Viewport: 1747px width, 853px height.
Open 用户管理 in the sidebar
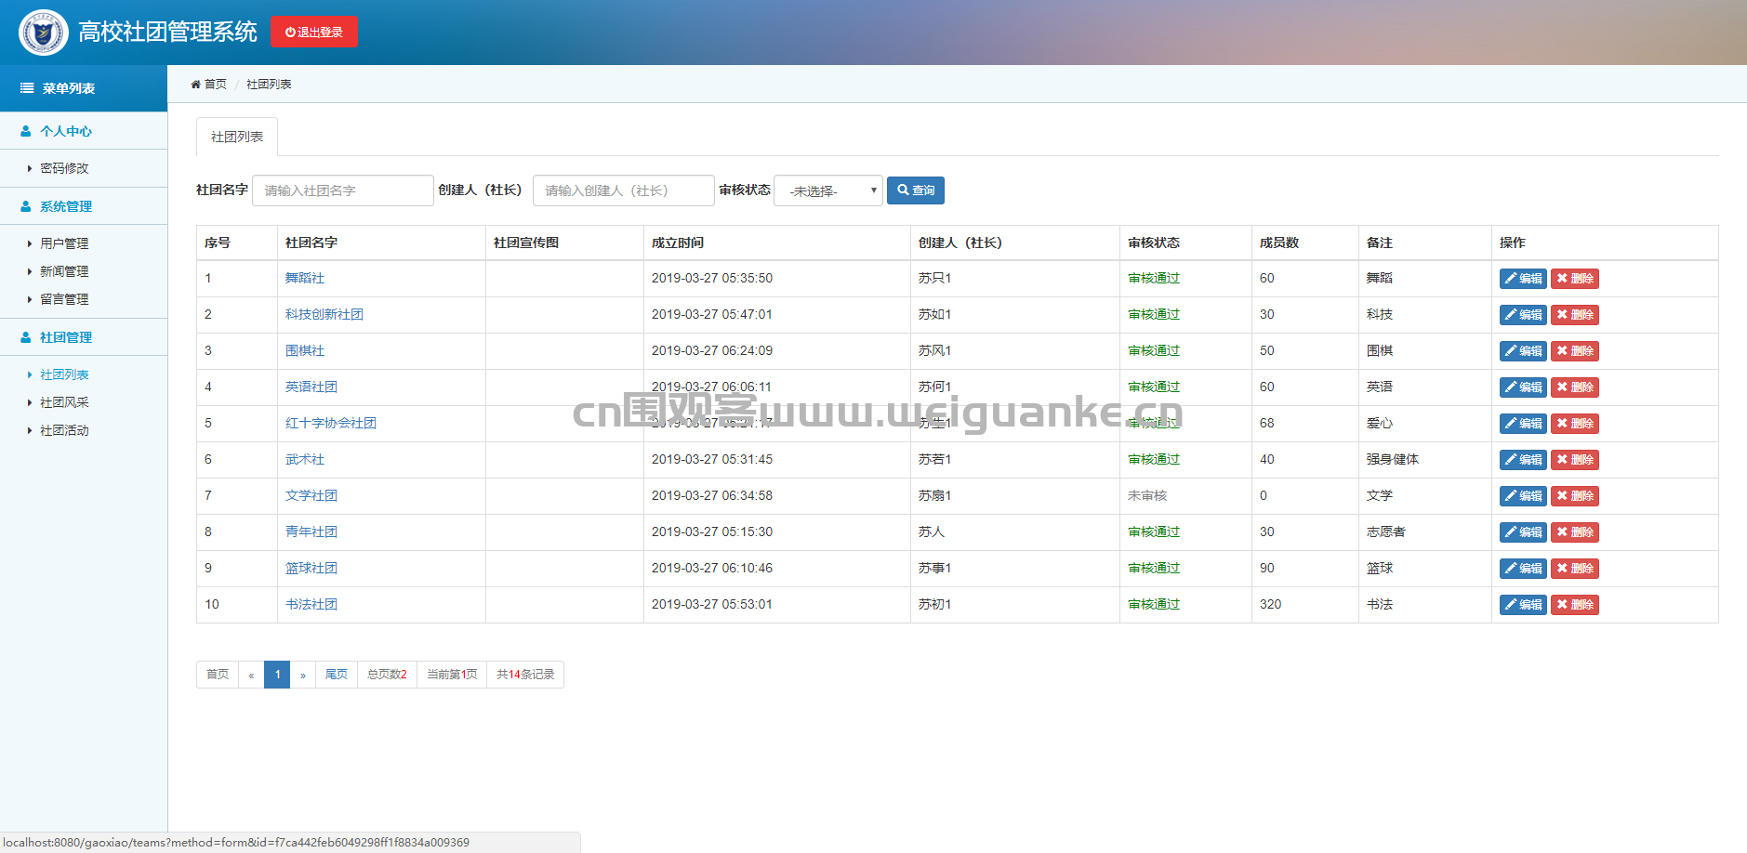(64, 243)
